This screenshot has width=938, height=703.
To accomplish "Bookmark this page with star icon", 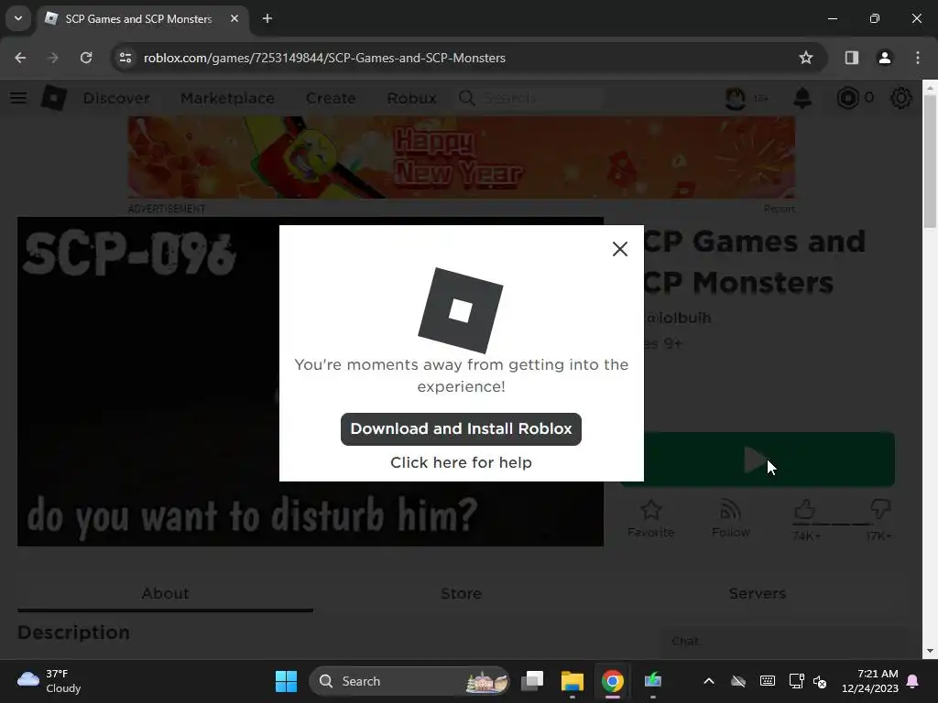I will tap(806, 58).
